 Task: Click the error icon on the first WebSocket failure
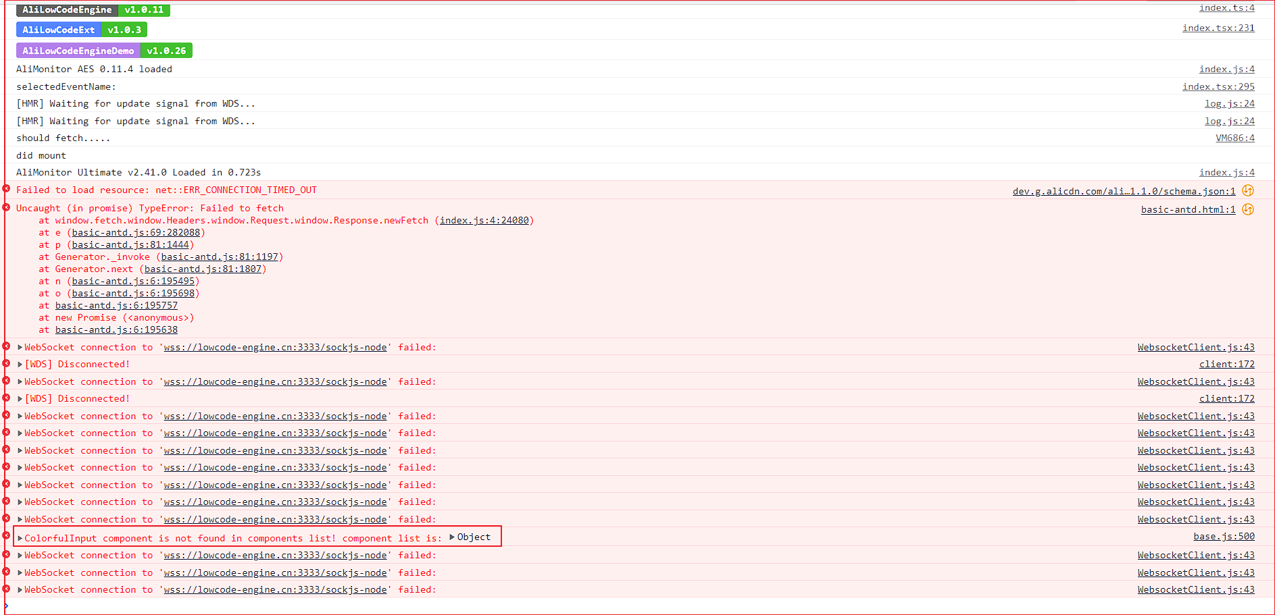click(6, 347)
